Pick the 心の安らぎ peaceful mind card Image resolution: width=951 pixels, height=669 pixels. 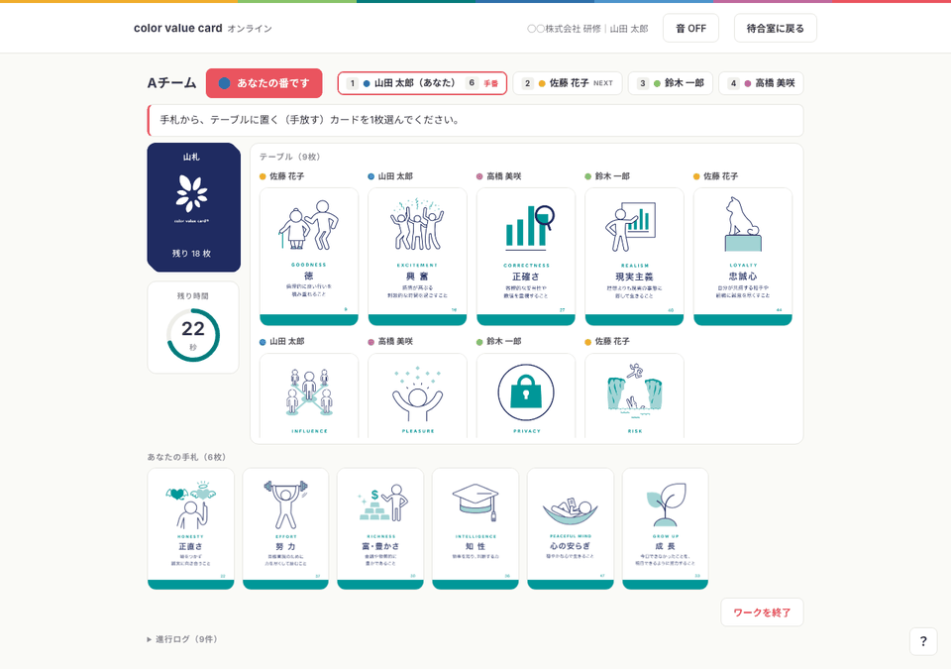tap(571, 528)
